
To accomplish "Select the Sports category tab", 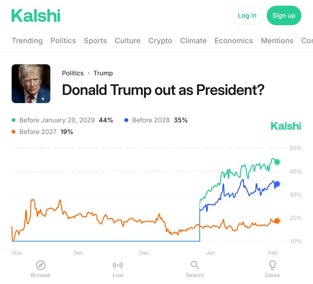I will pyautogui.click(x=95, y=41).
